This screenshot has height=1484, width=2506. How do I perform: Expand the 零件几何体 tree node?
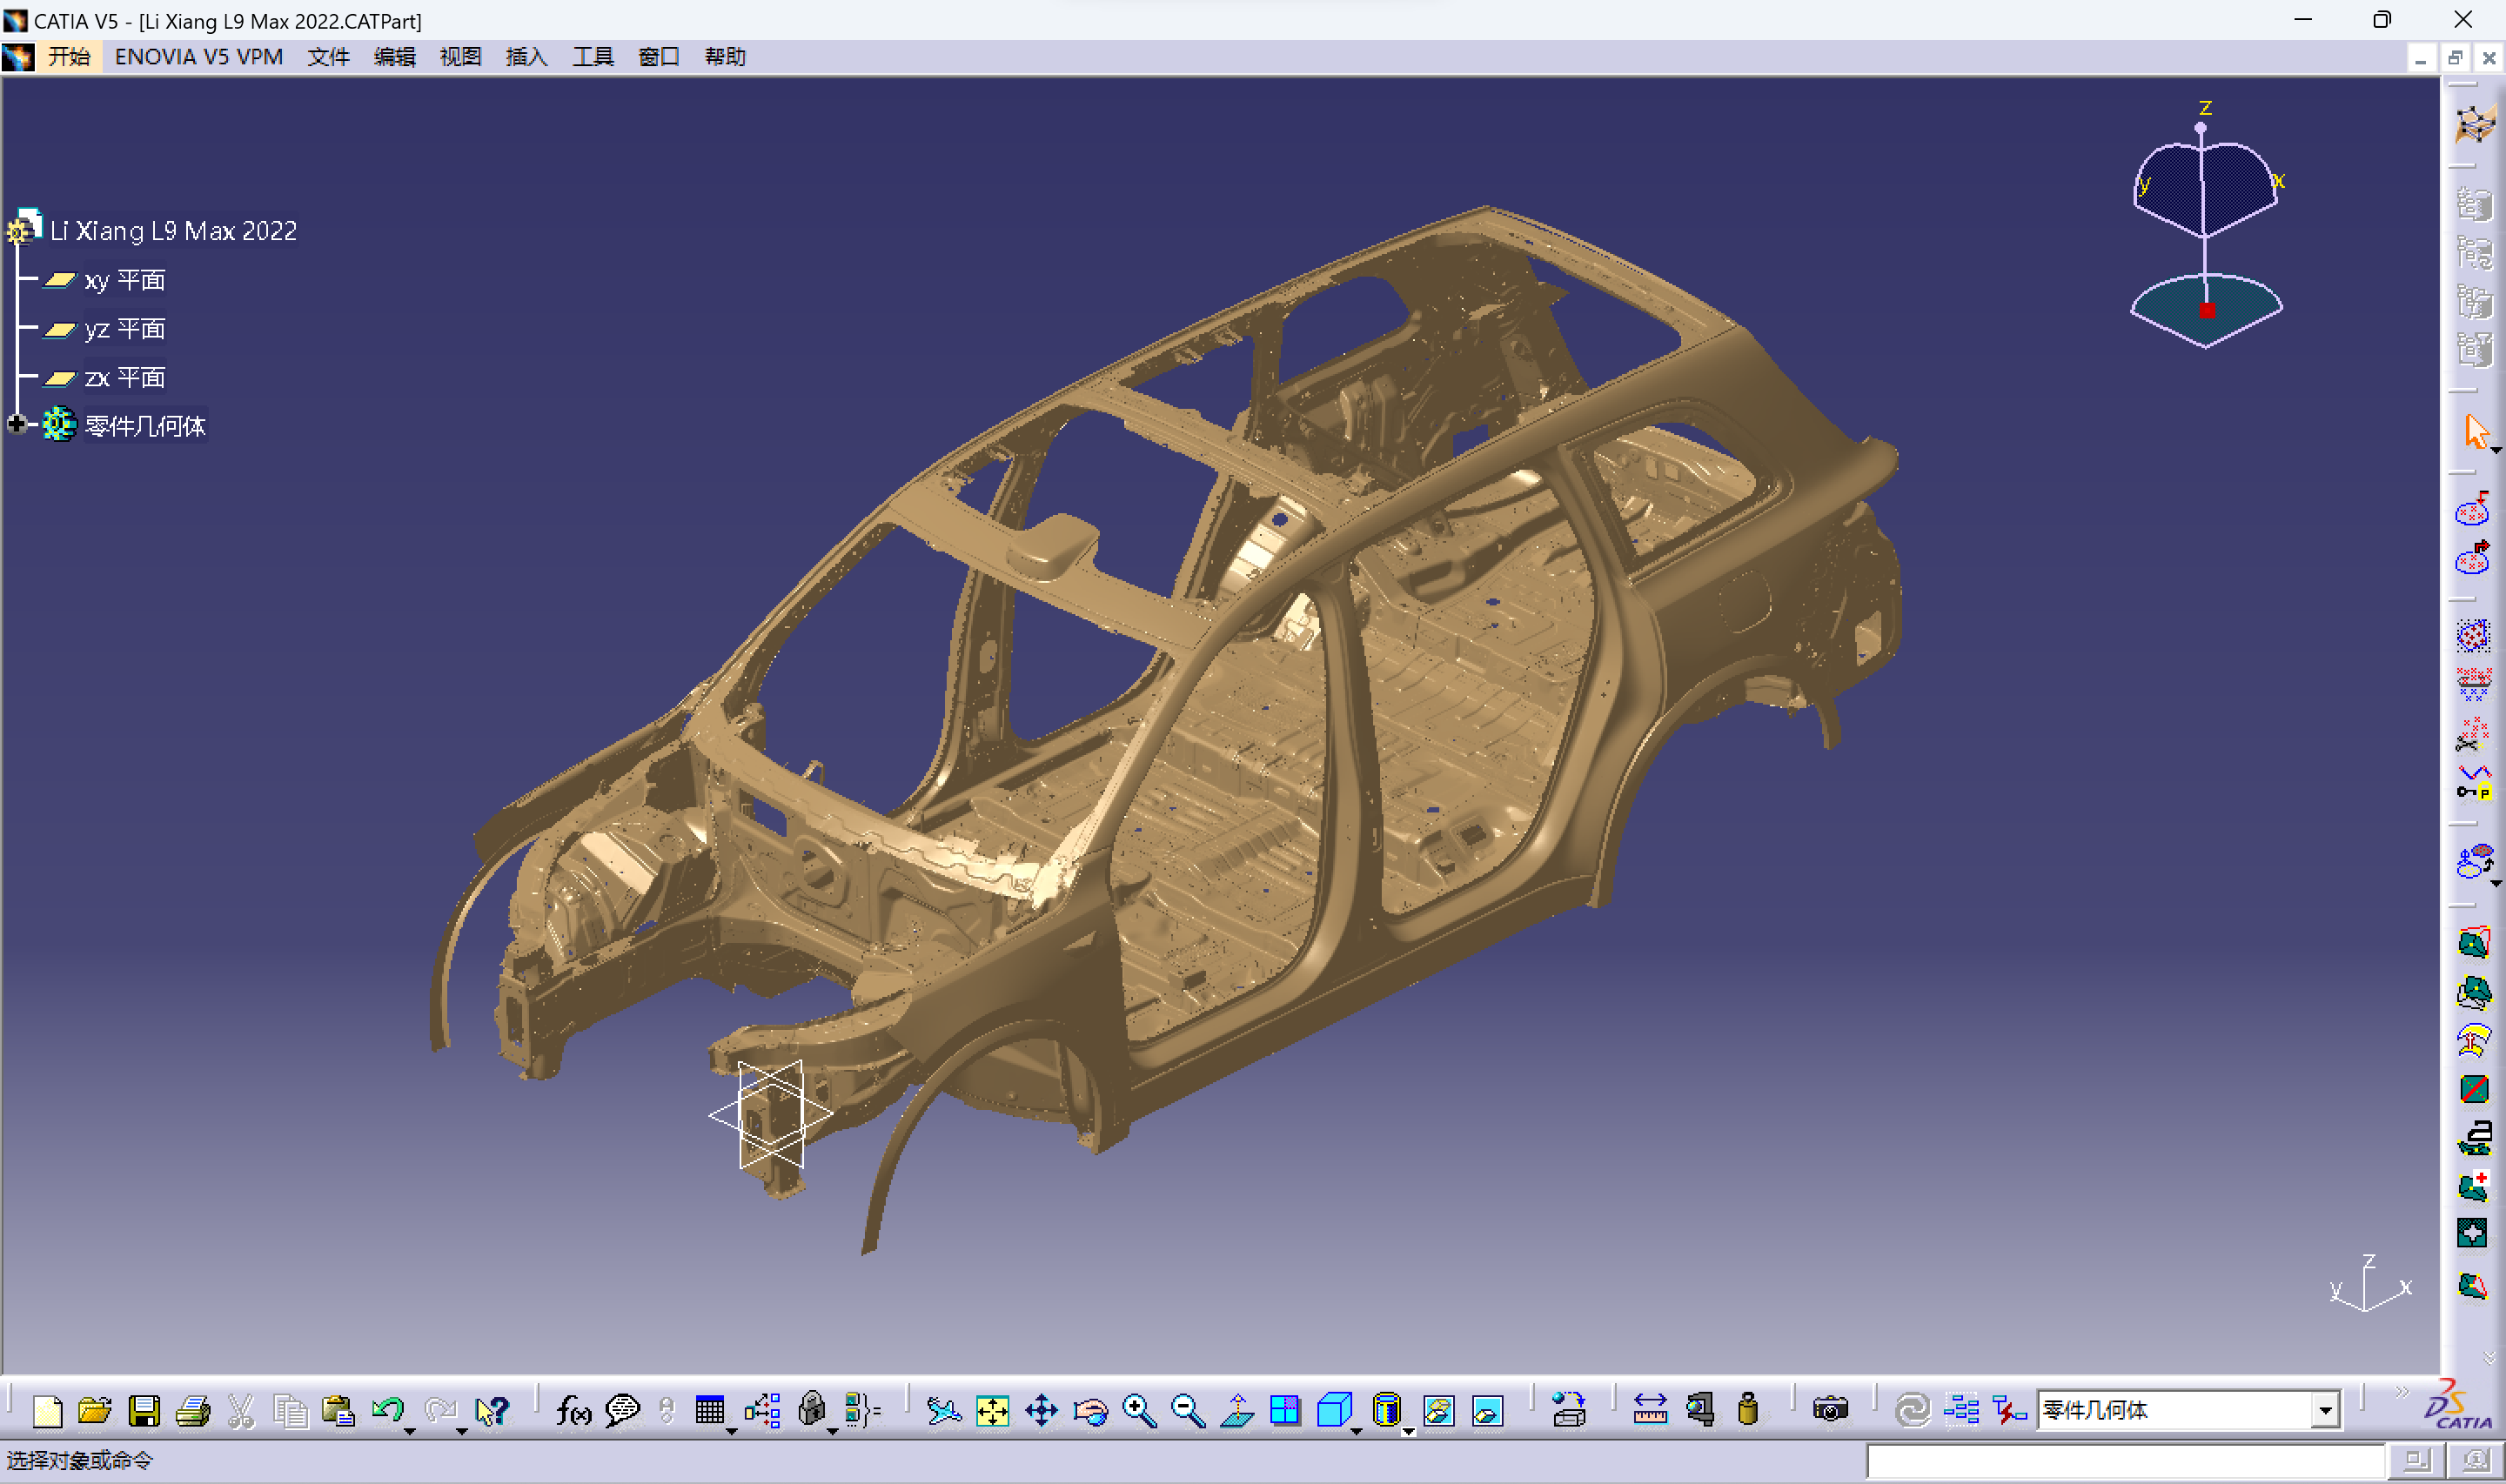point(16,424)
